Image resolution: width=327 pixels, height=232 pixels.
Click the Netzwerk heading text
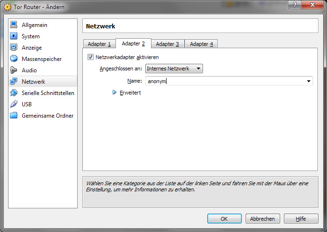point(100,26)
